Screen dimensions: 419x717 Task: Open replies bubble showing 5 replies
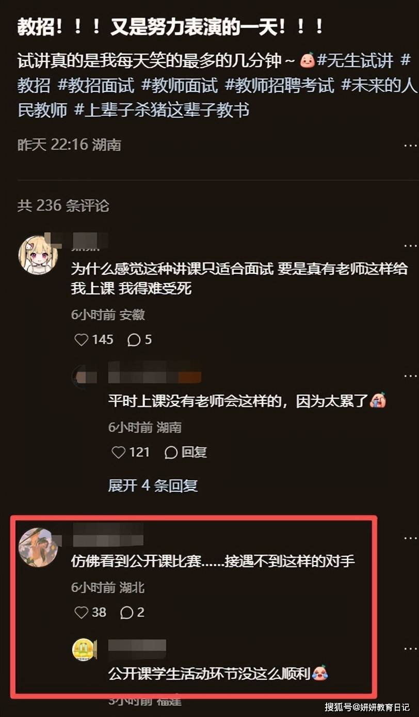[x=134, y=339]
